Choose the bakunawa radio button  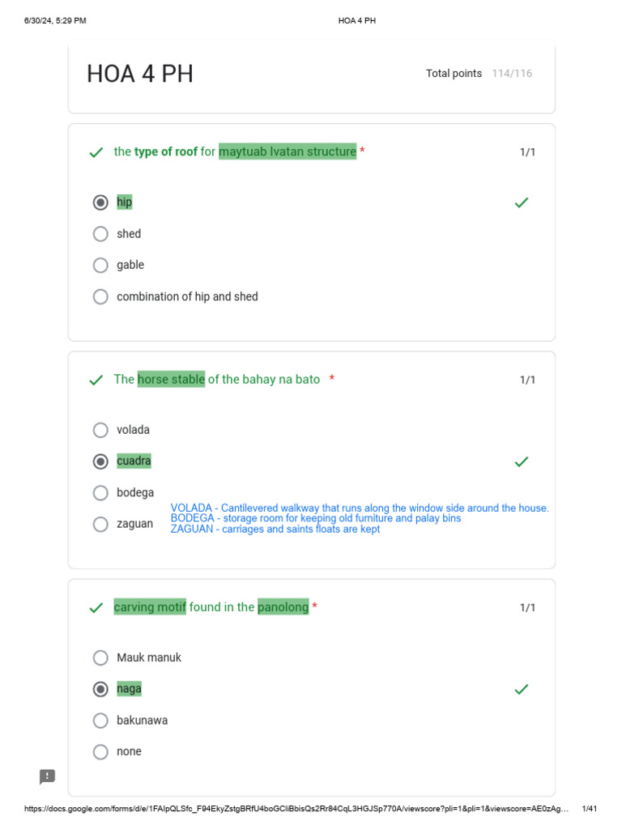coord(100,720)
